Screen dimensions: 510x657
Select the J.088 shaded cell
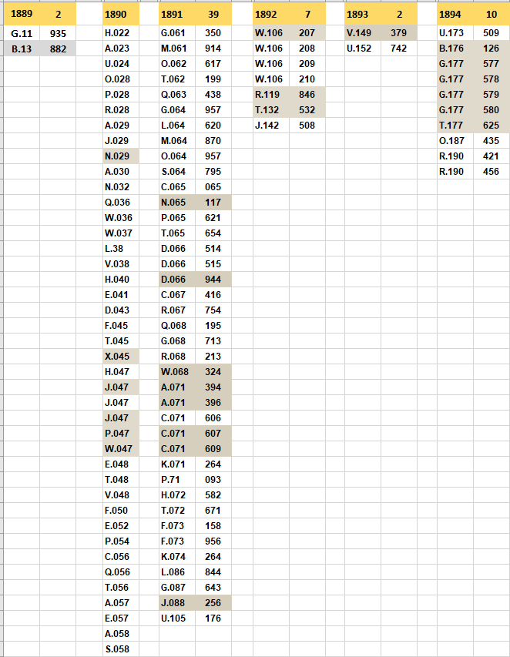pos(177,603)
